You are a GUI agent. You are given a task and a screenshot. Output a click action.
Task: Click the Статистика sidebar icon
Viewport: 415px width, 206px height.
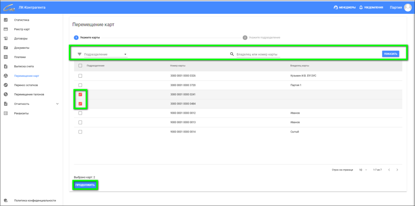[x=6, y=20]
